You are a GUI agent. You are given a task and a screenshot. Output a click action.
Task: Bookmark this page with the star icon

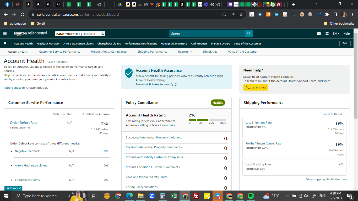point(241,14)
